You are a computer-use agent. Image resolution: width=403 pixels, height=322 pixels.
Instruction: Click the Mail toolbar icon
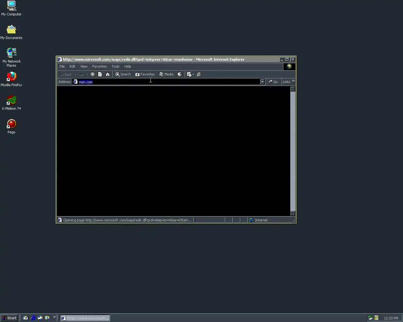tap(189, 75)
